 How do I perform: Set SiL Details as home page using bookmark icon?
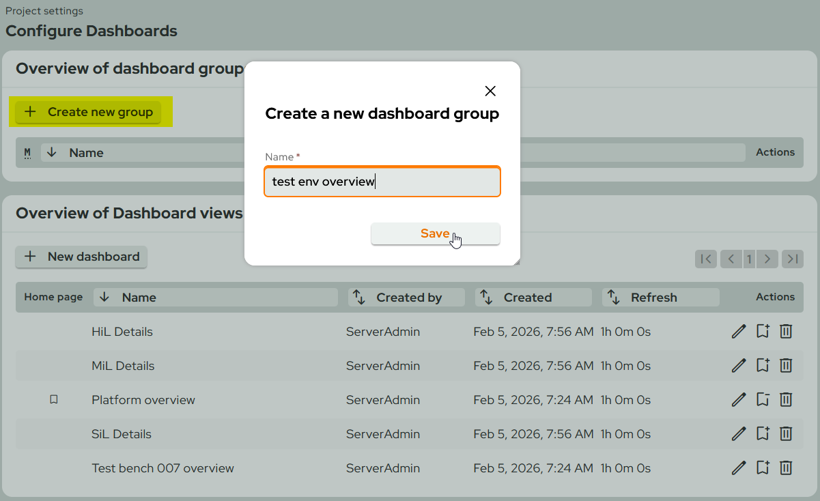[763, 433]
